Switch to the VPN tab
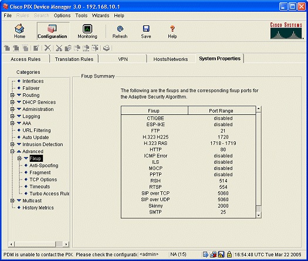The image size is (308, 261). point(123,59)
